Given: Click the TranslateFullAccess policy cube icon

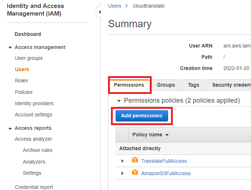Looking at the screenshot, I should pyautogui.click(x=135, y=161).
